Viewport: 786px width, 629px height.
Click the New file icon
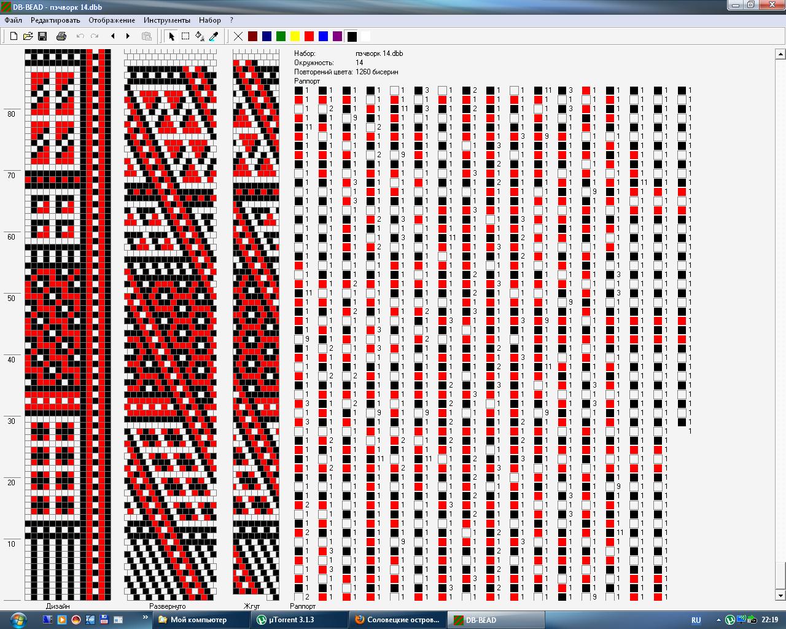tap(14, 36)
